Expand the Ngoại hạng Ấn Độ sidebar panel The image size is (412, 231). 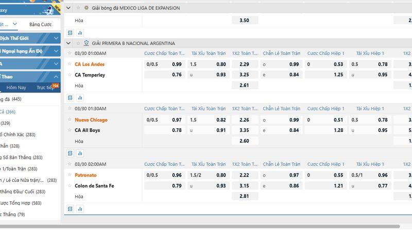56,51
